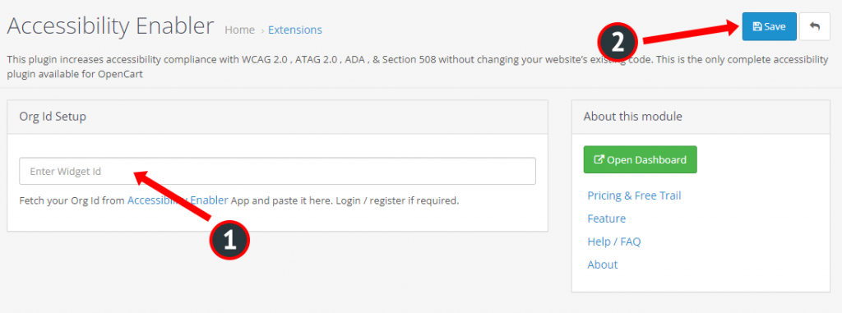Open the Extensions breadcrumb link

[x=295, y=30]
